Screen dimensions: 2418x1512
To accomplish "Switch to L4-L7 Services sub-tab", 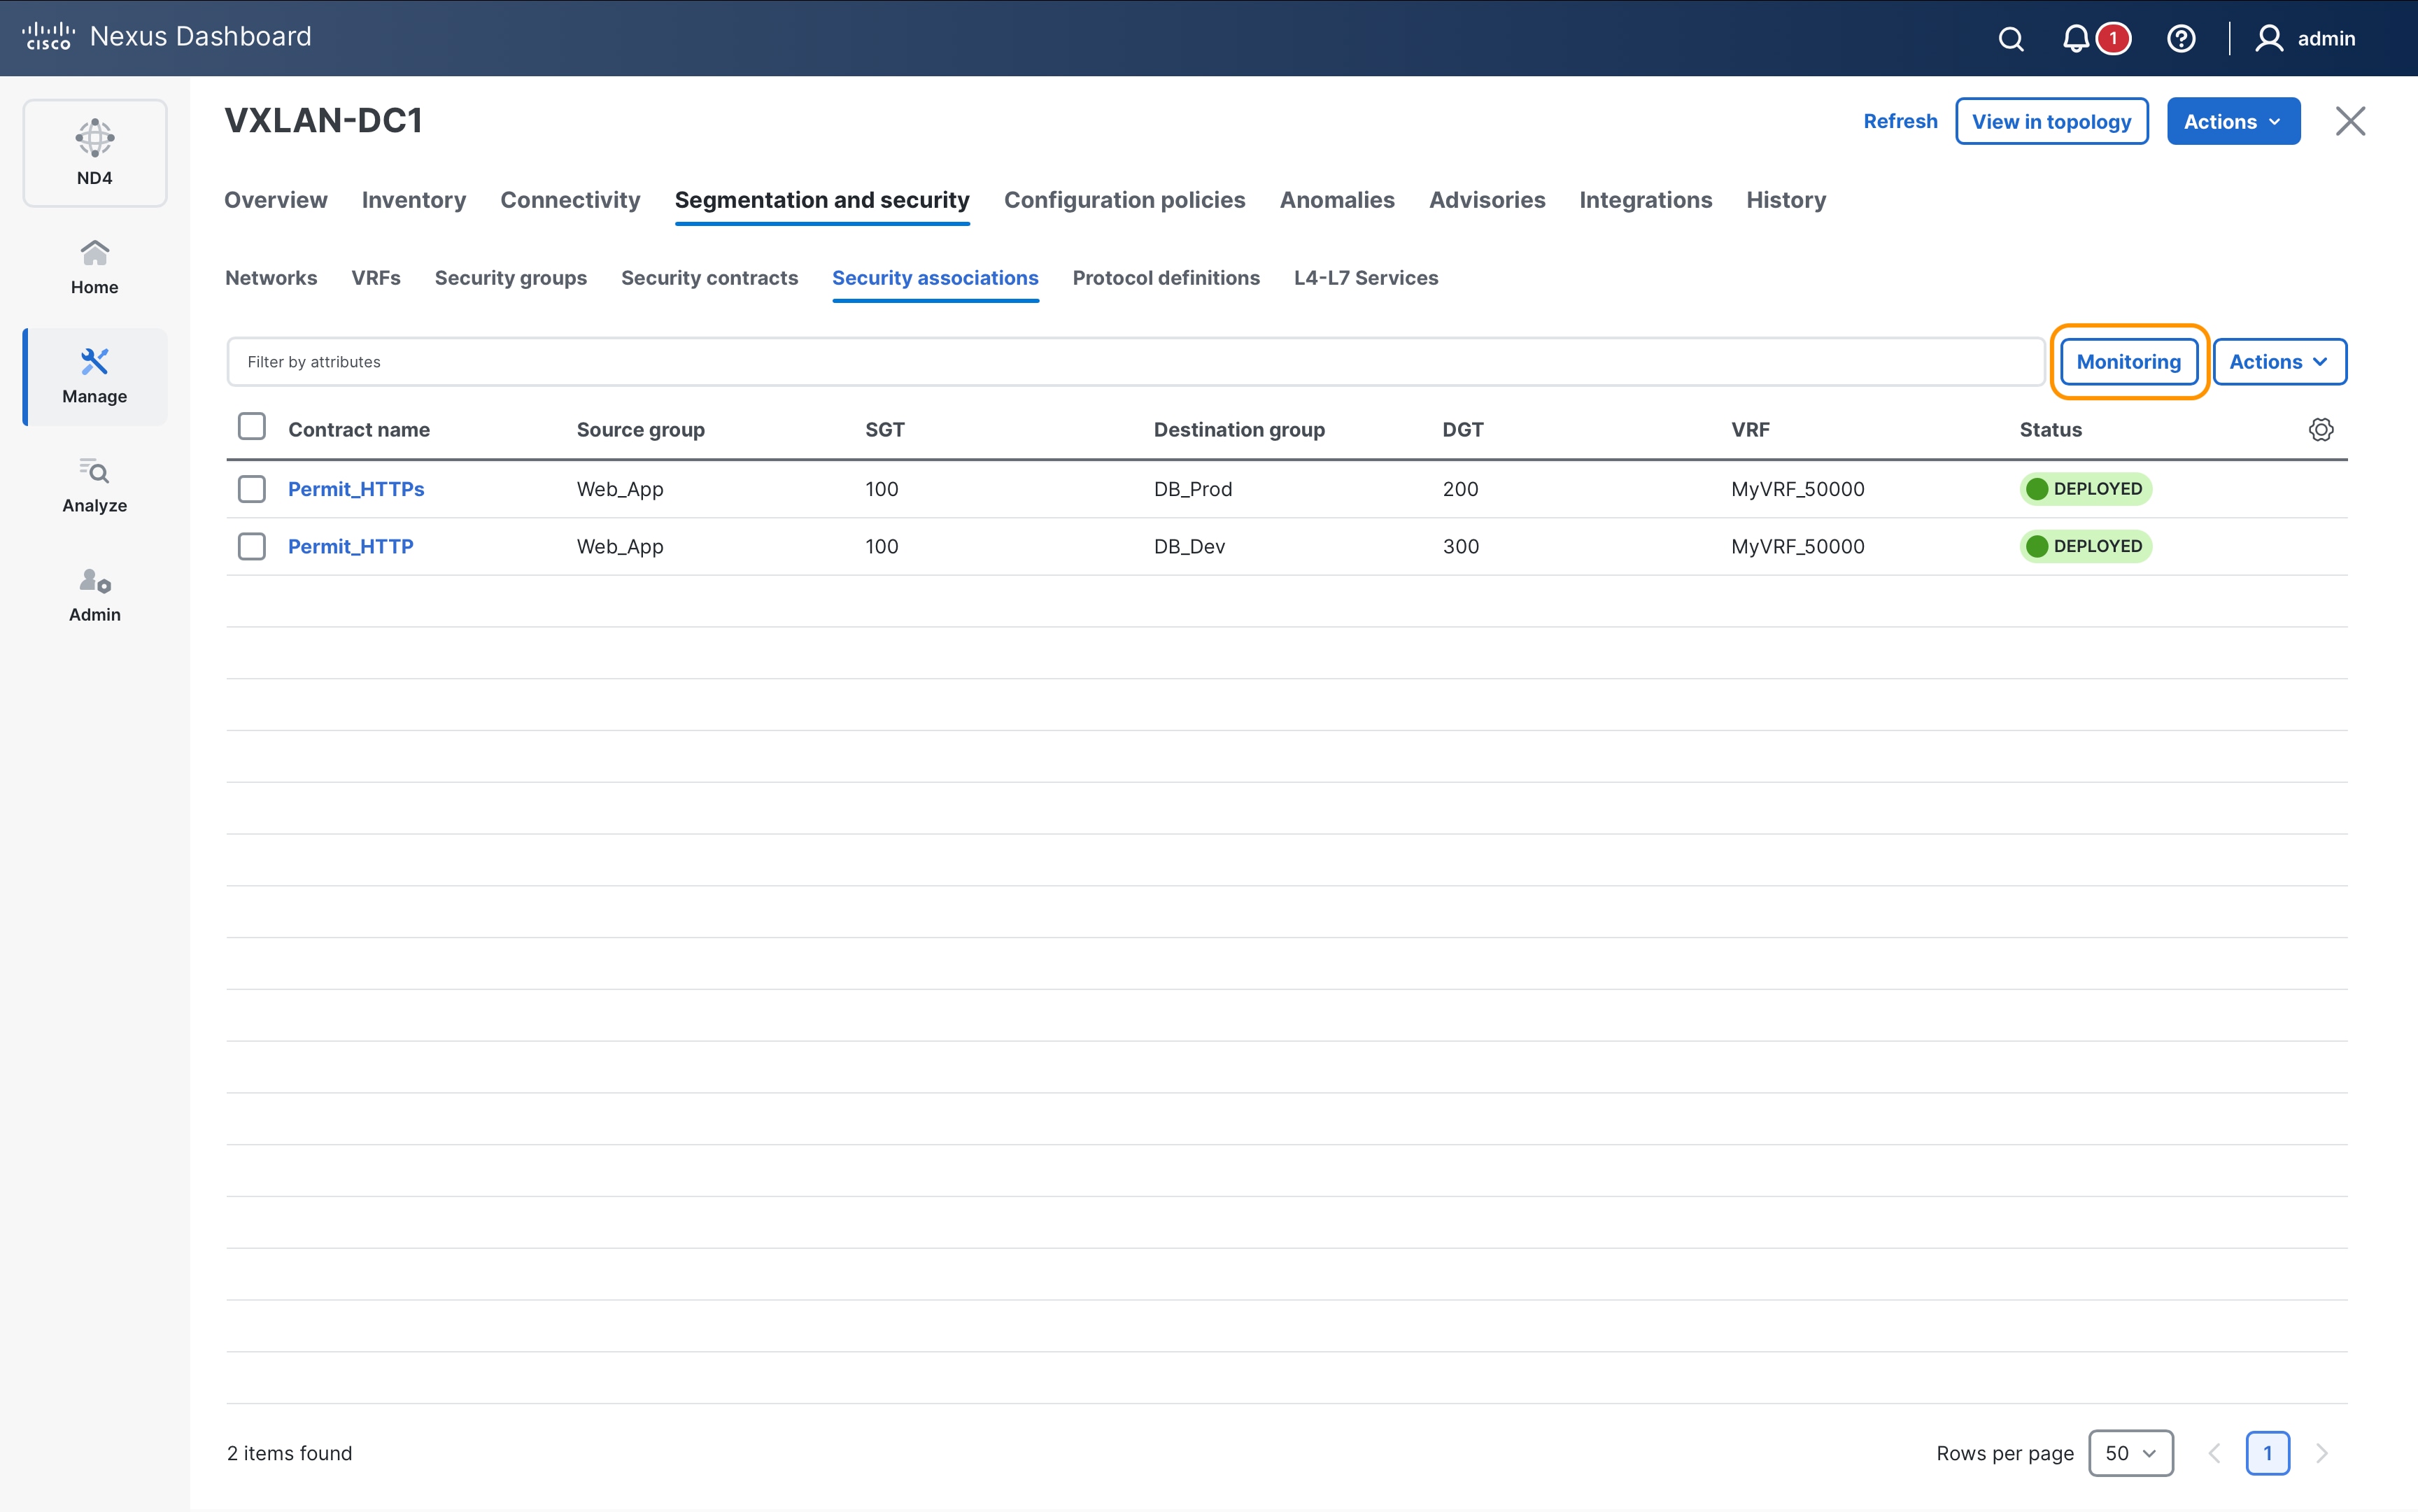I will pos(1366,278).
